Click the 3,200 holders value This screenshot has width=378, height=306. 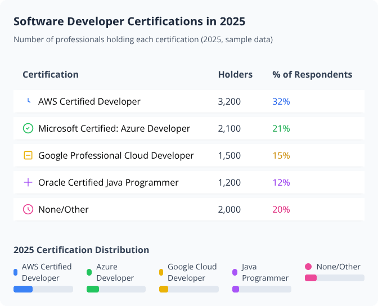click(x=229, y=101)
